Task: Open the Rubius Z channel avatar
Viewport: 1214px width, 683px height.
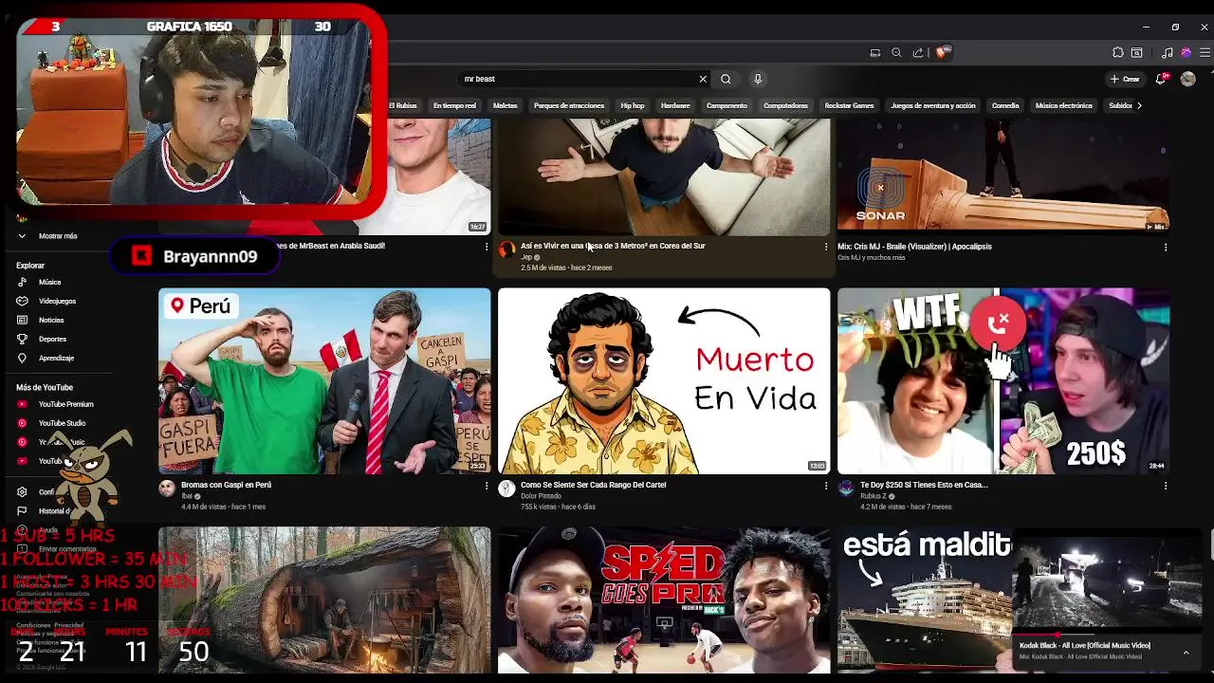Action: click(846, 488)
